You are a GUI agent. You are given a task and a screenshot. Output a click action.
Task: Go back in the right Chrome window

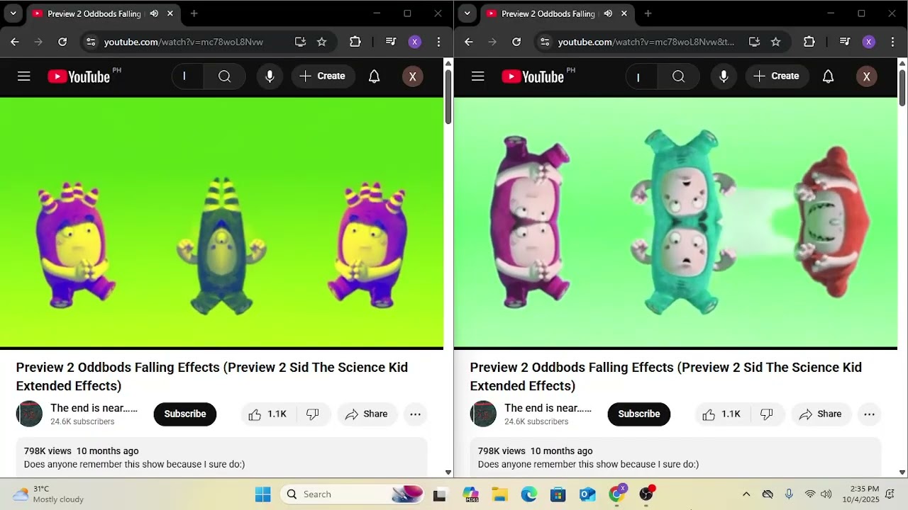coord(468,42)
